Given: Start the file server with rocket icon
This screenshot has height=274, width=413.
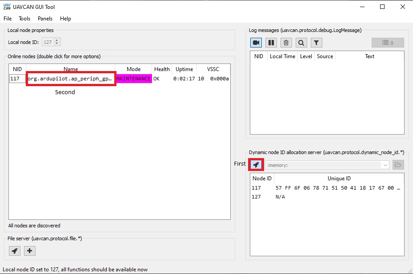Looking at the screenshot, I should click(14, 250).
